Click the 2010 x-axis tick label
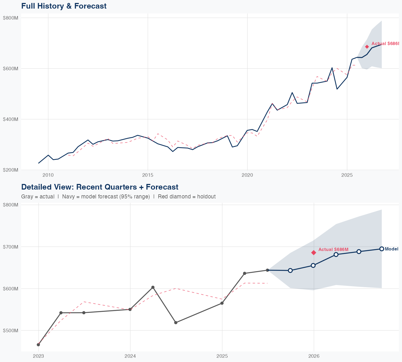The width and height of the screenshot is (402, 362). coord(48,175)
